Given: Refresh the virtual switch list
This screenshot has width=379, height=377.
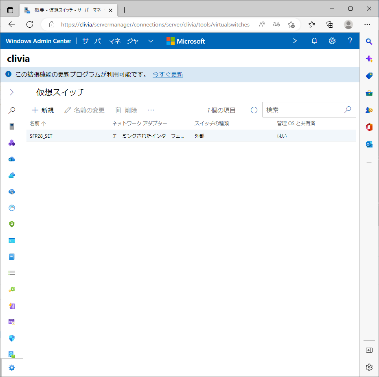Looking at the screenshot, I should tap(254, 110).
